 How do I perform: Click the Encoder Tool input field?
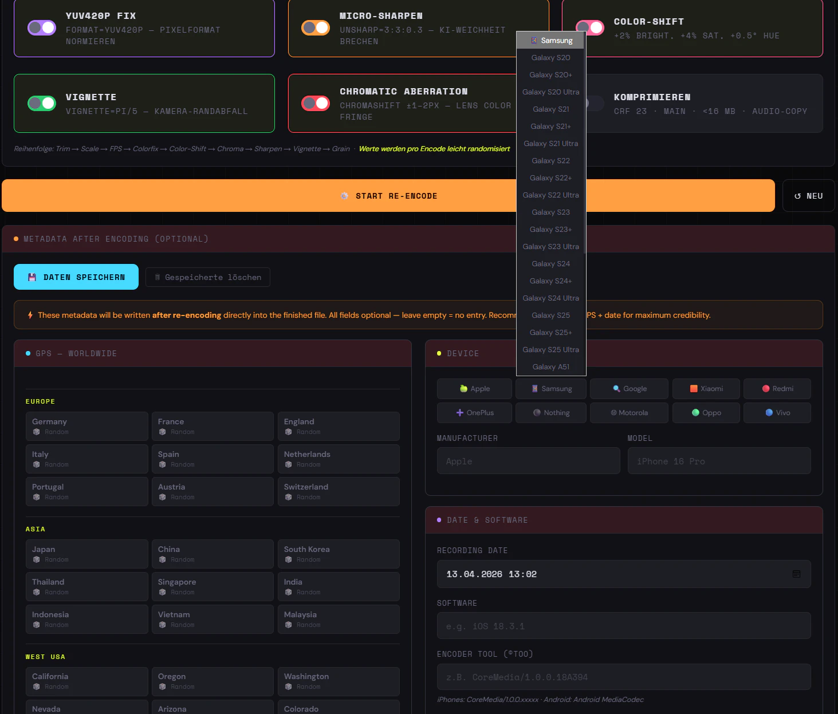[x=624, y=677]
